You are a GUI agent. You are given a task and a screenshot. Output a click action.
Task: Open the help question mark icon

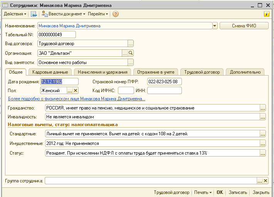tap(115, 14)
